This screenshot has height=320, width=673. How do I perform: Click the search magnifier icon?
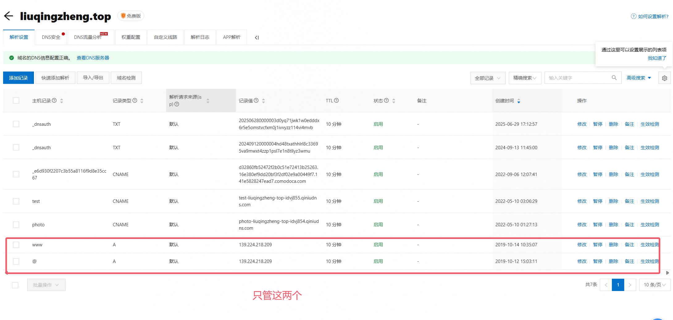point(614,78)
